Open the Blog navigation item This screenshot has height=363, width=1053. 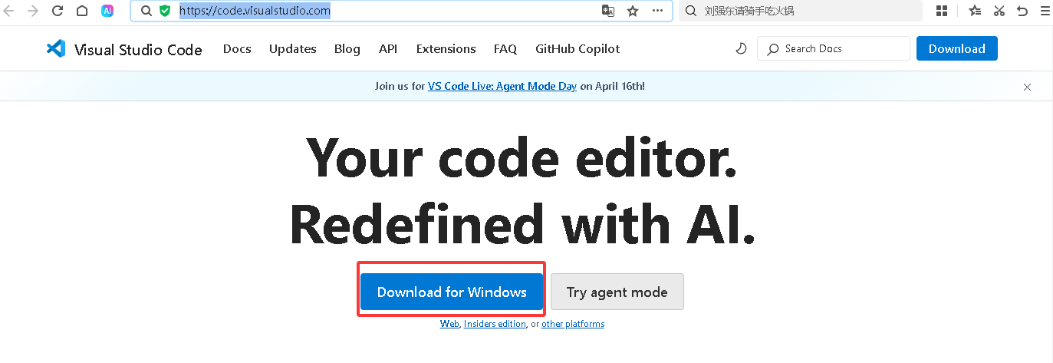point(347,48)
